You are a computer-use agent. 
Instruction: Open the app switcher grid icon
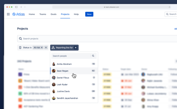(8, 14)
